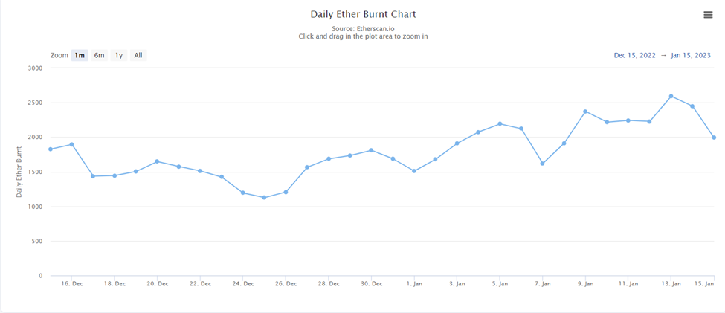Open the chart hamburger context menu

coord(709,15)
